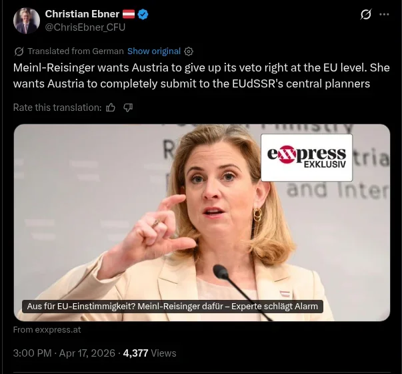Click Show original link
Viewport: 402px width, 374px height.
point(154,51)
